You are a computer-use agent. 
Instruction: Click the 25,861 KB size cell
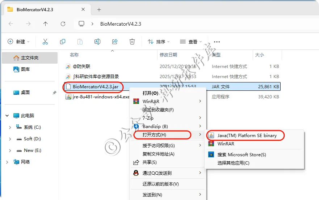(x=268, y=86)
